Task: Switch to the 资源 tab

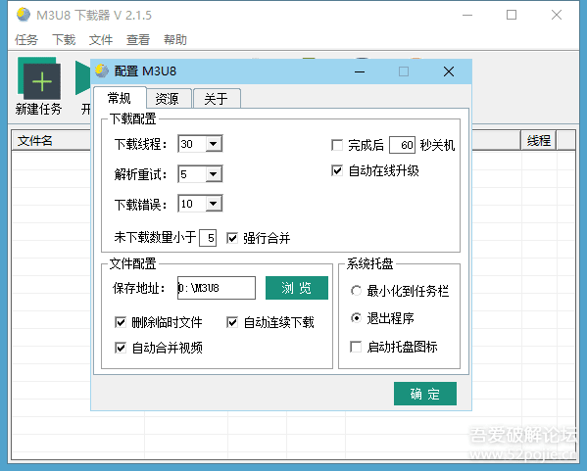Action: coord(168,99)
